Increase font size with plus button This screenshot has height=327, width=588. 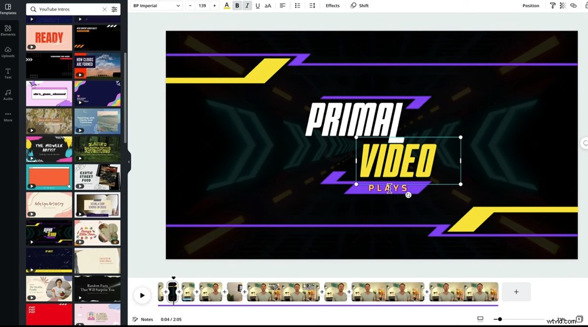(215, 6)
